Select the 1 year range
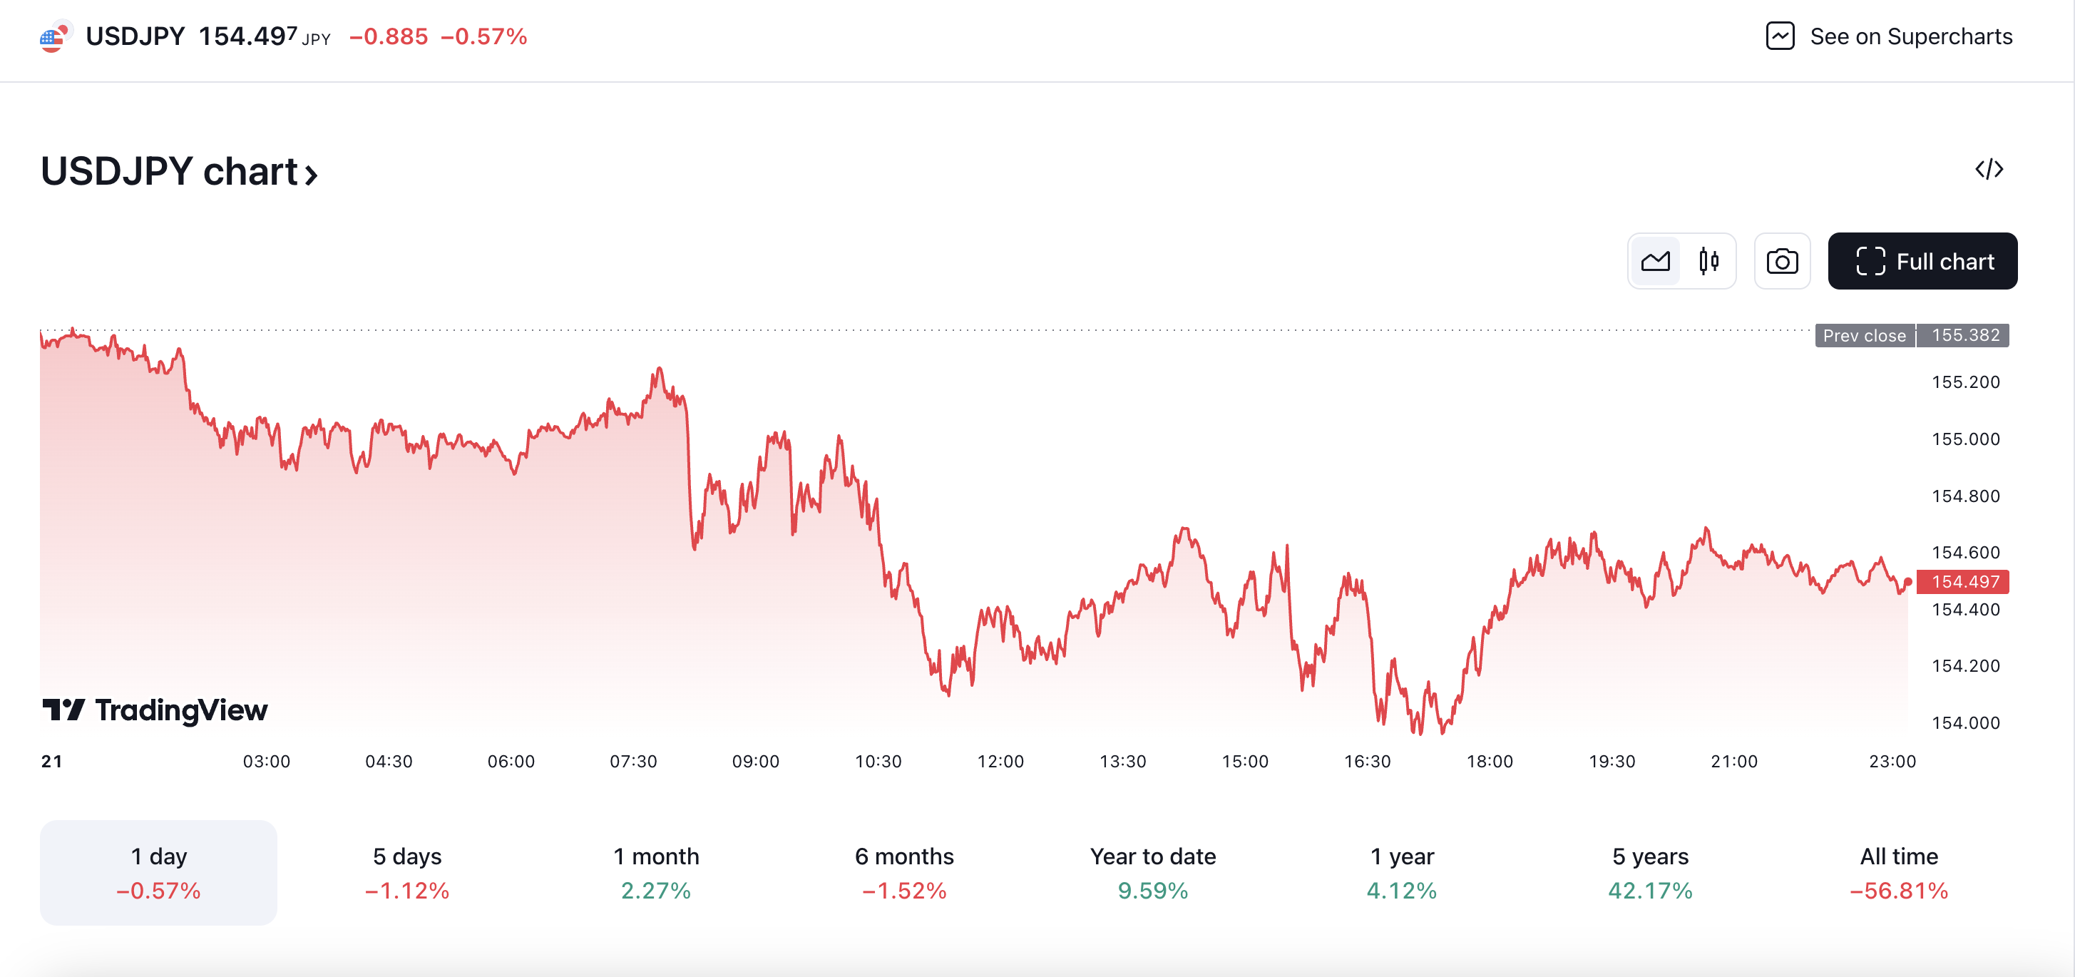The width and height of the screenshot is (2075, 977). tap(1402, 872)
